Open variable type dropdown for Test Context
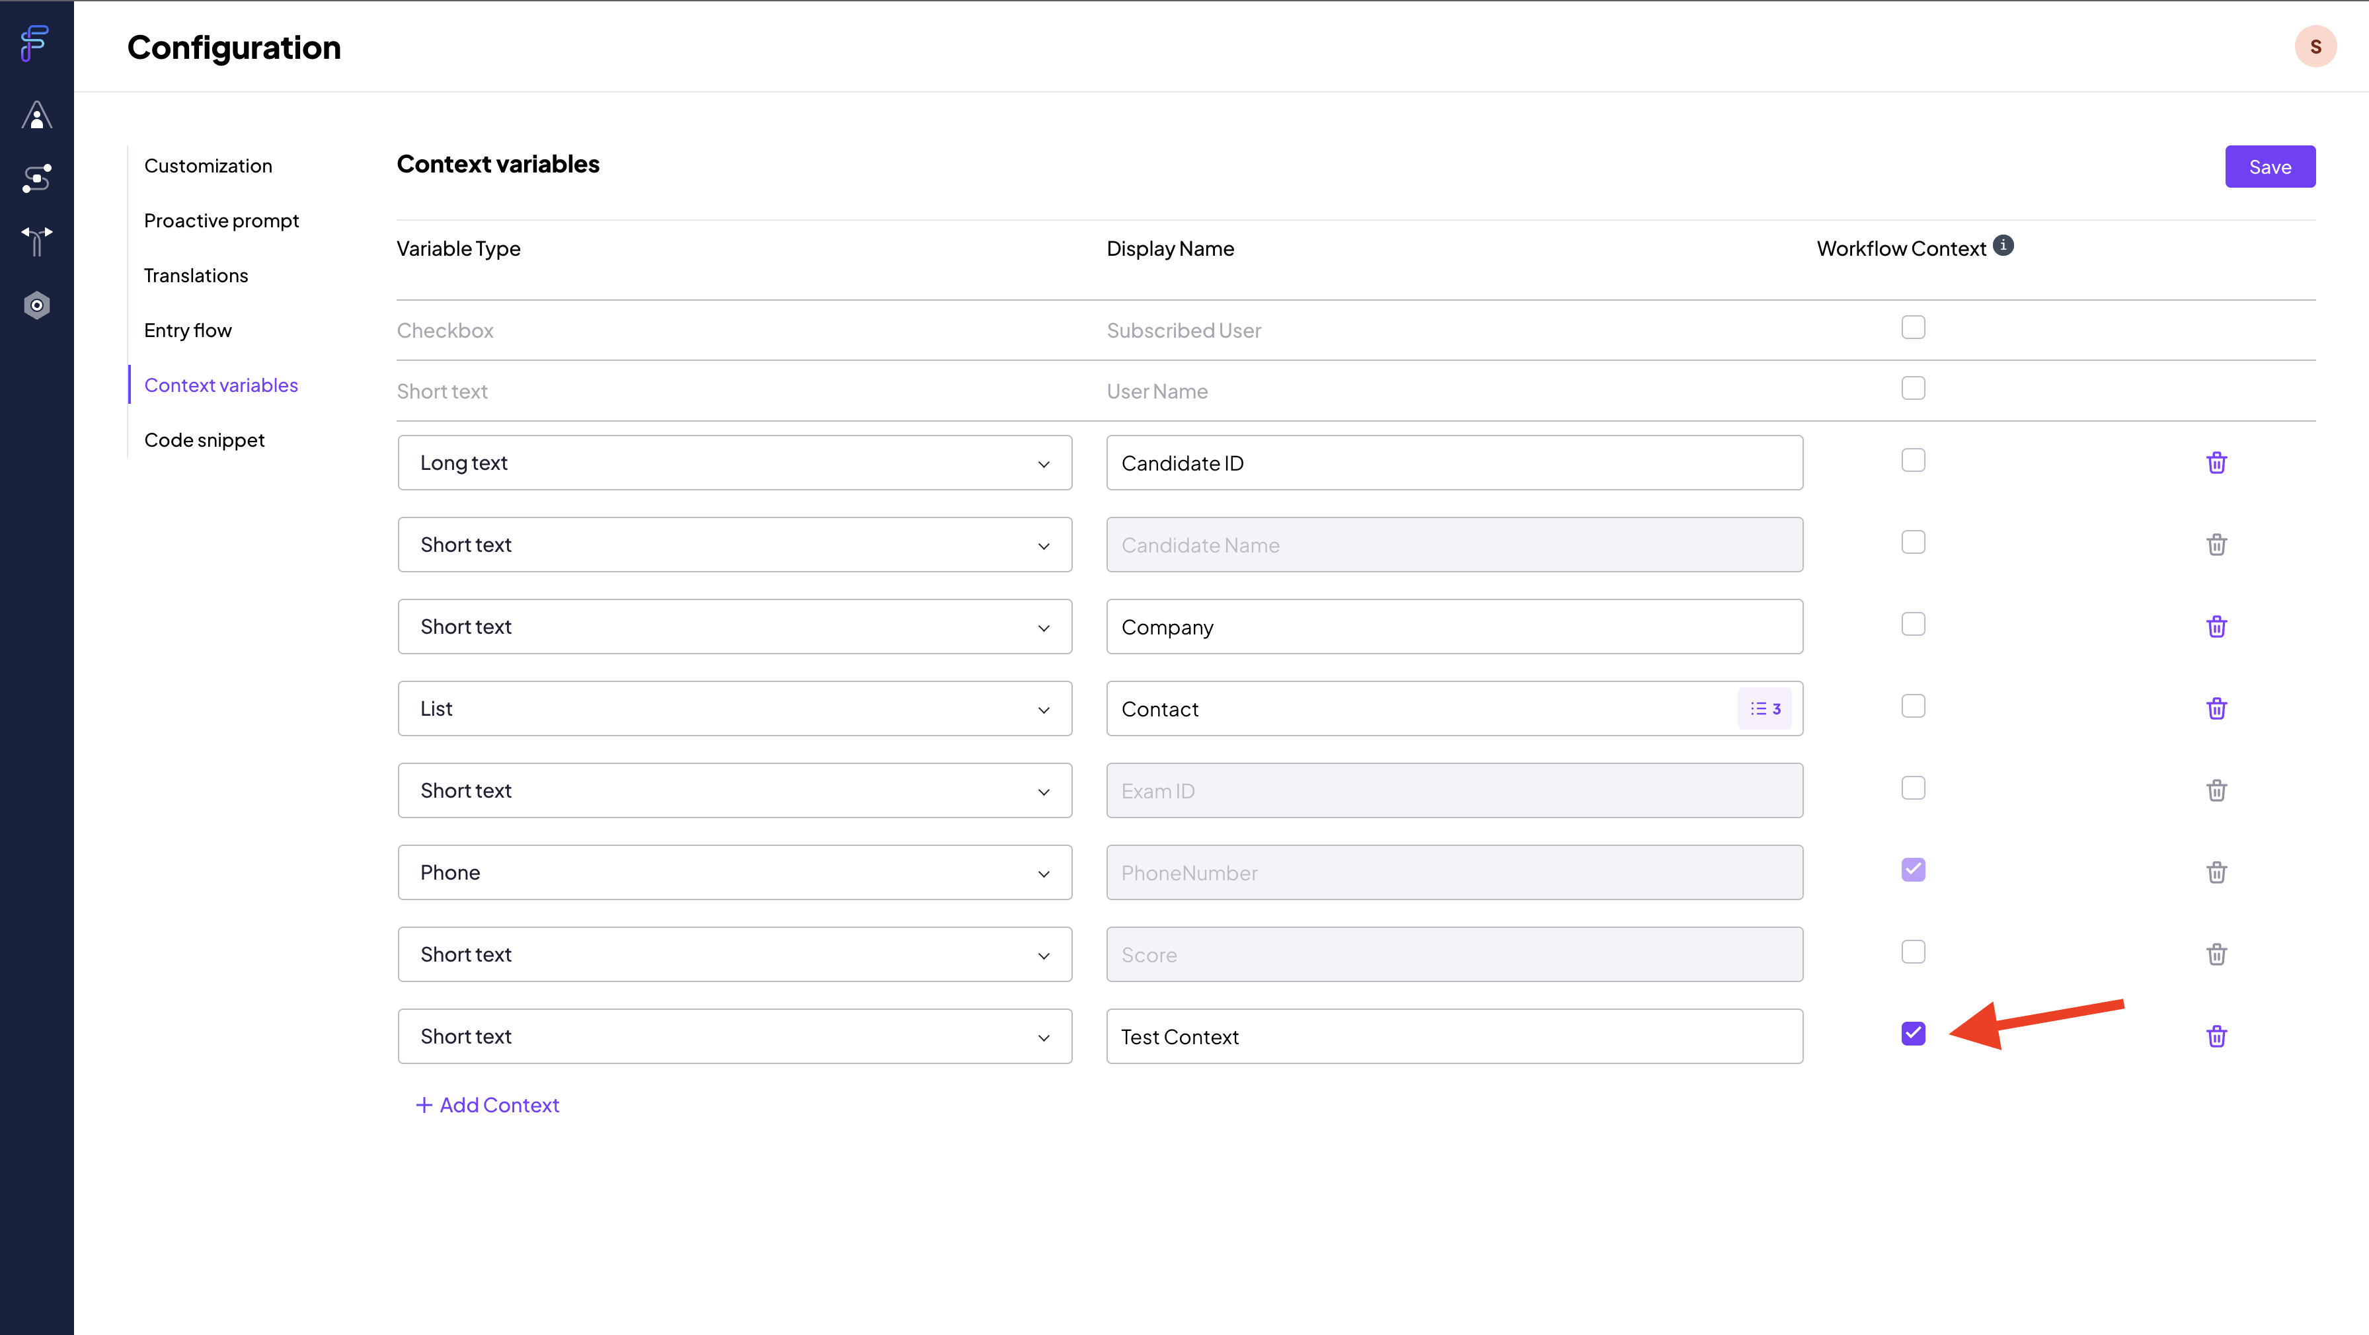2369x1335 pixels. (735, 1036)
